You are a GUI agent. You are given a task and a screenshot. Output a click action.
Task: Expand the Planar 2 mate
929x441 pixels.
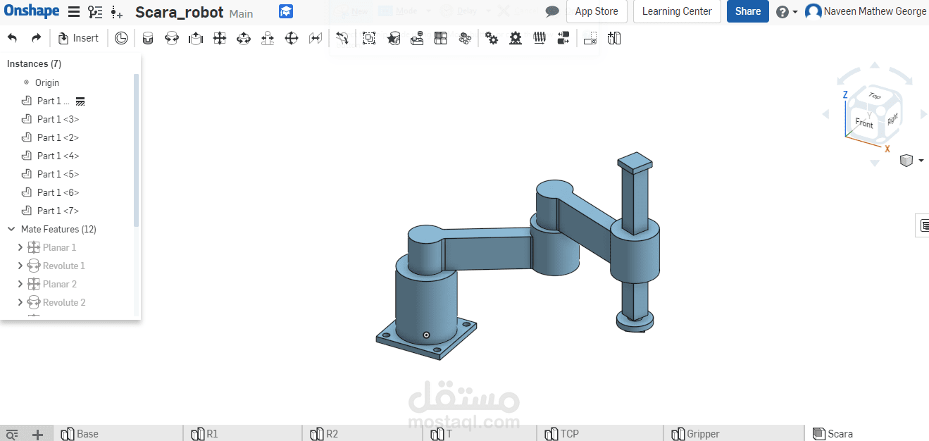point(20,284)
